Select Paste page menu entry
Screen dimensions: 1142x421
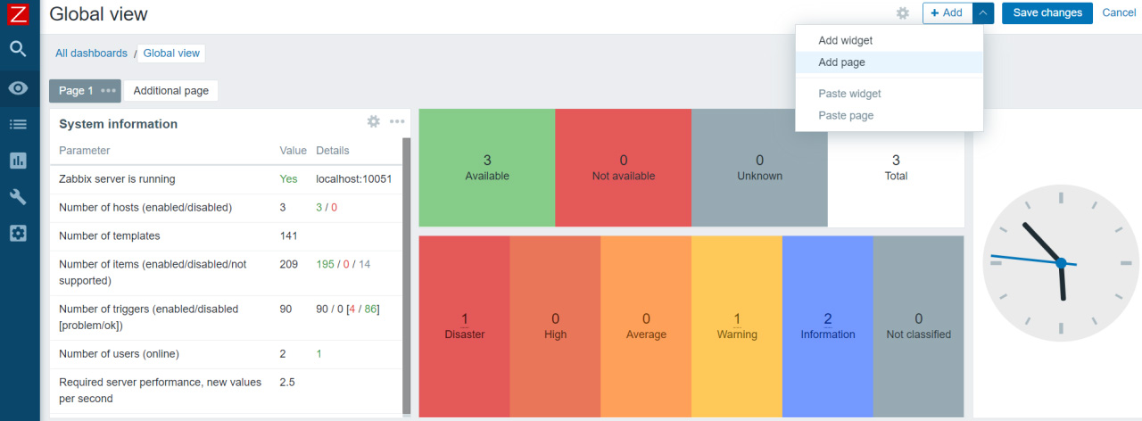(890, 116)
